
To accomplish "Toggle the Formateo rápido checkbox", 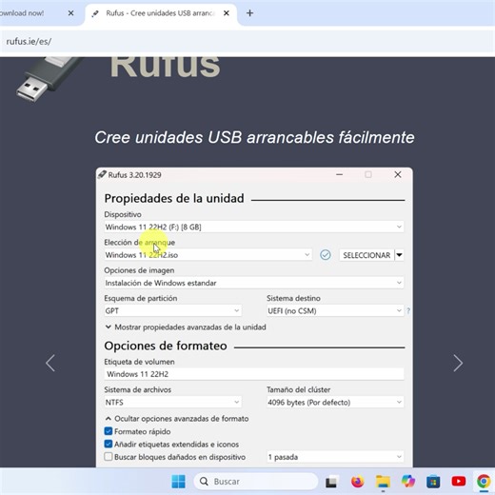I will [109, 431].
